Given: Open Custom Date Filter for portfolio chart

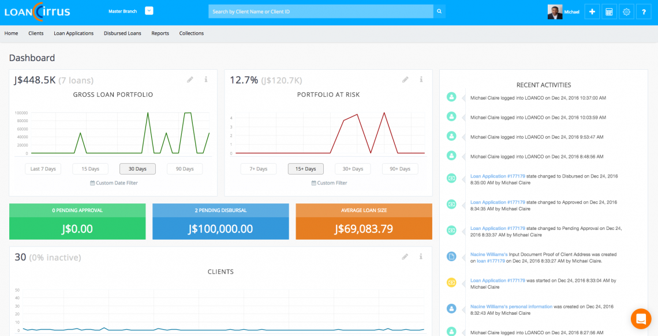Looking at the screenshot, I should (113, 182).
